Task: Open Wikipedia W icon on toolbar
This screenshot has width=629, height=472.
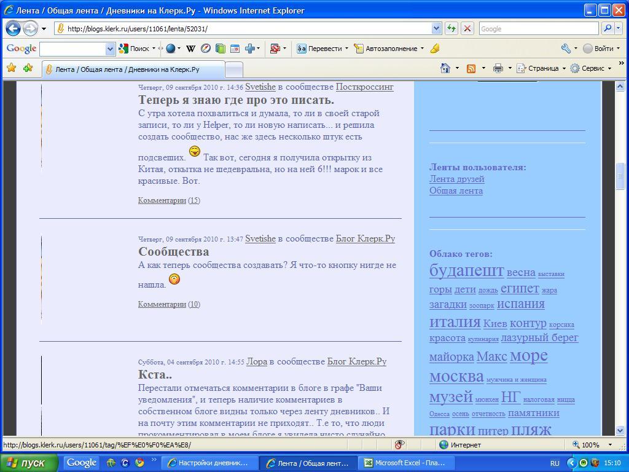Action: (x=190, y=49)
